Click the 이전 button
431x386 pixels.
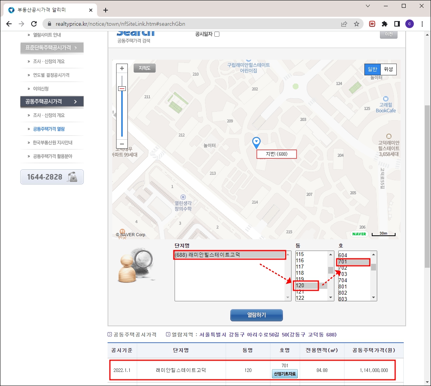tap(389, 34)
